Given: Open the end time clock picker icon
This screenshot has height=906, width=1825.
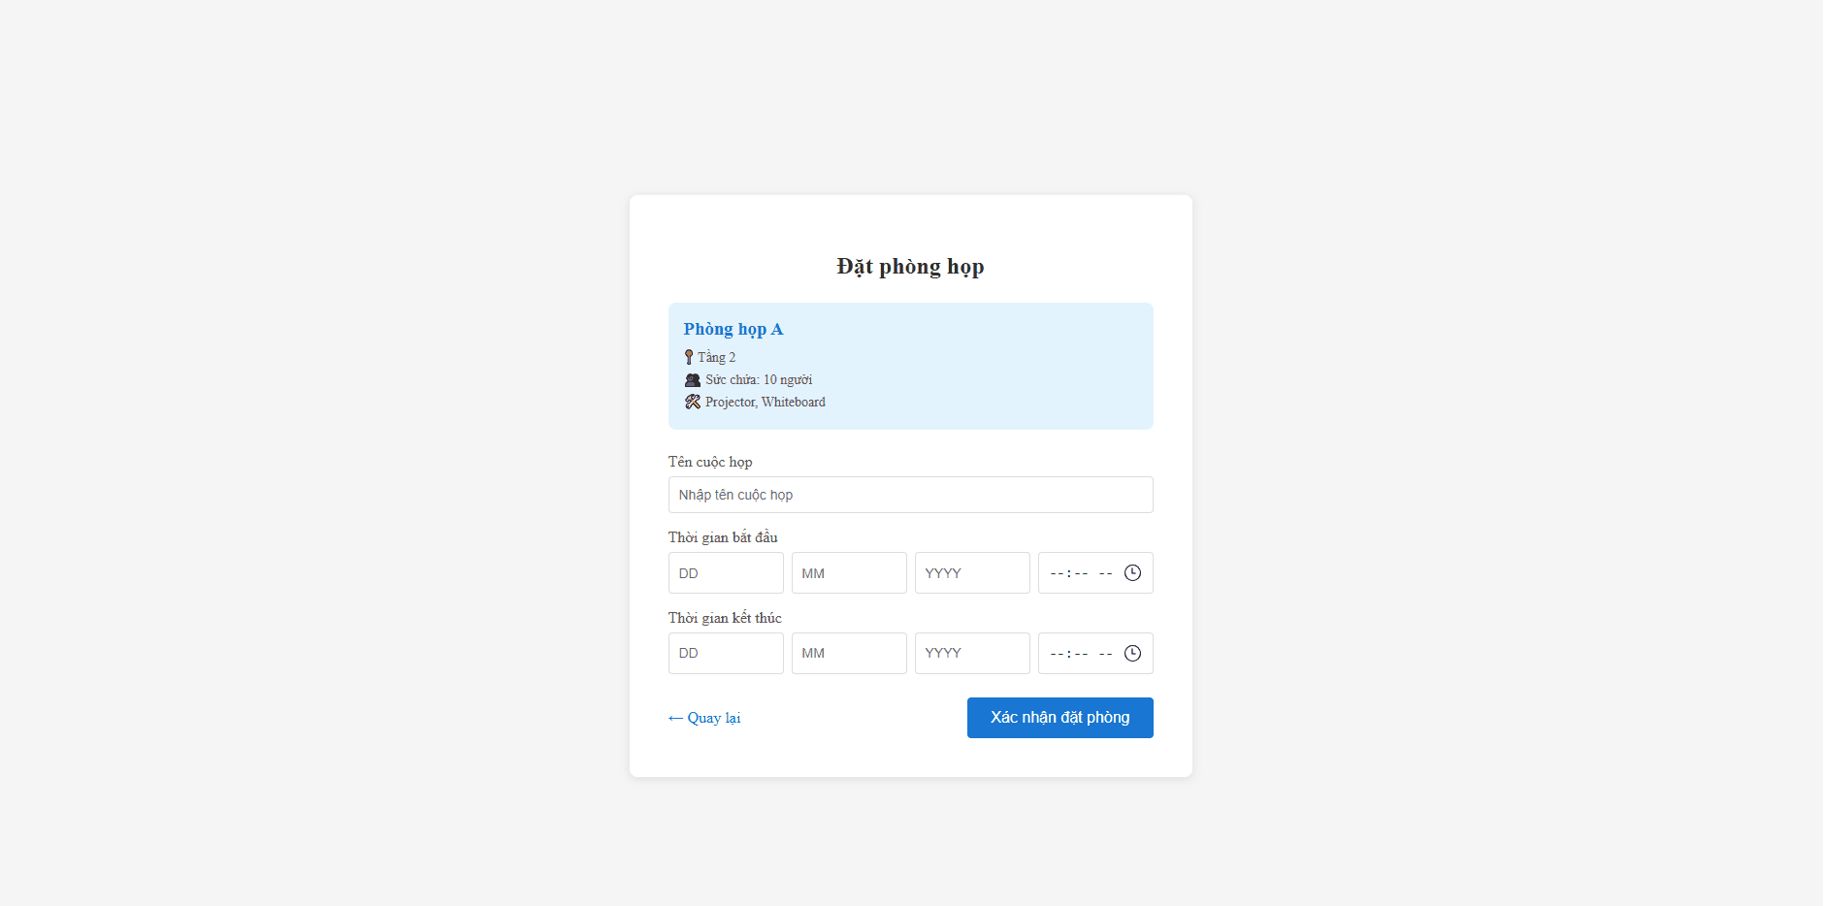Looking at the screenshot, I should (1132, 654).
